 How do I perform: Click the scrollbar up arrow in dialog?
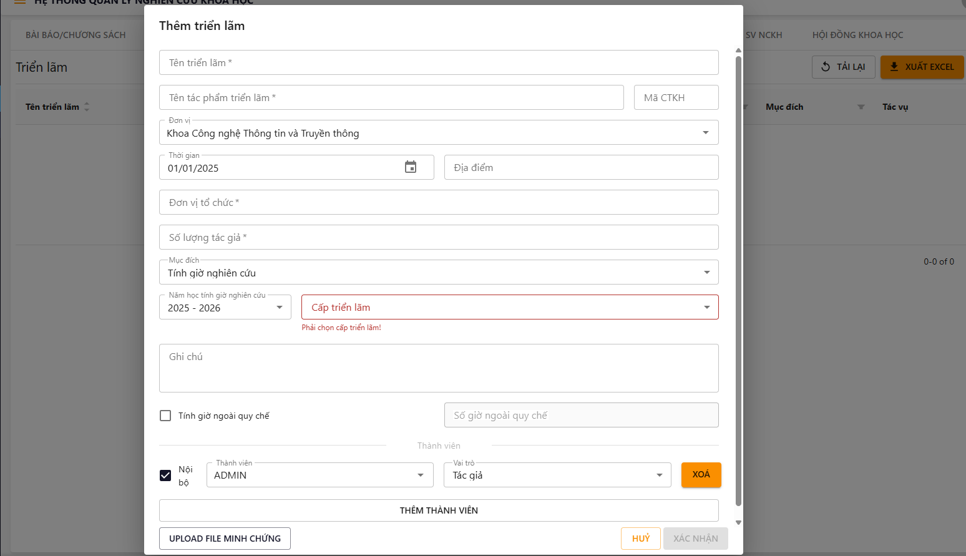(x=738, y=51)
